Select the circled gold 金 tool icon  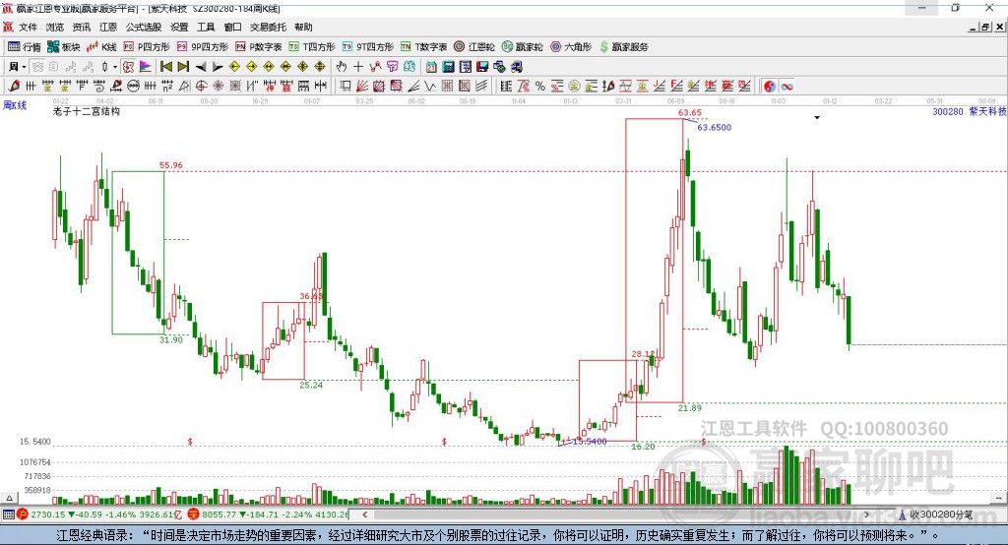tap(574, 87)
